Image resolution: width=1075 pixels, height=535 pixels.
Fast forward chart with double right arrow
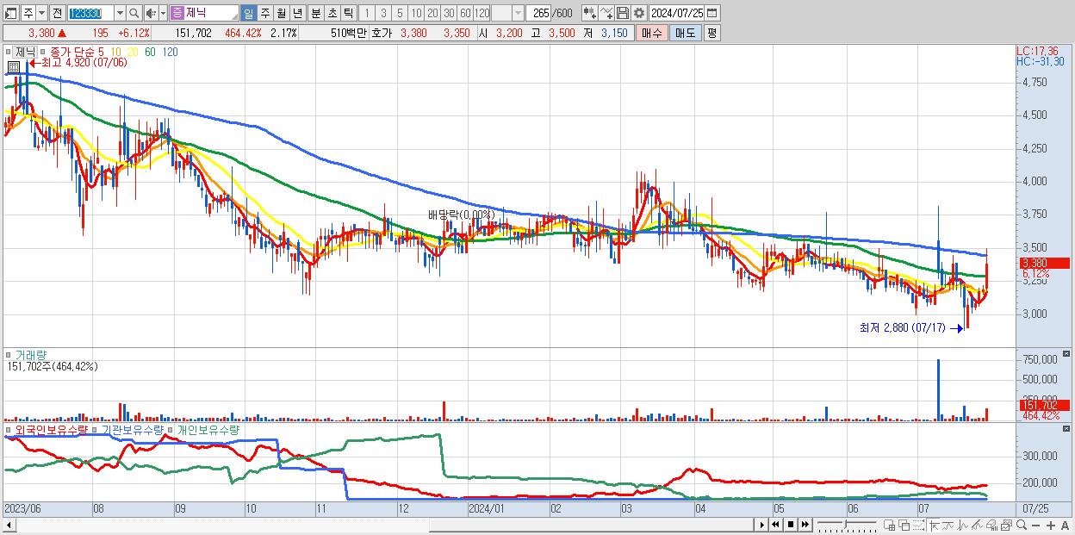coord(805,525)
